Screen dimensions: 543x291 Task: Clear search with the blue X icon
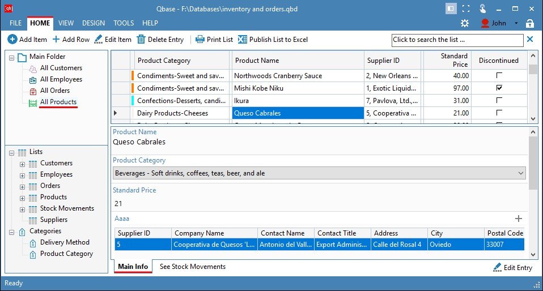530,39
